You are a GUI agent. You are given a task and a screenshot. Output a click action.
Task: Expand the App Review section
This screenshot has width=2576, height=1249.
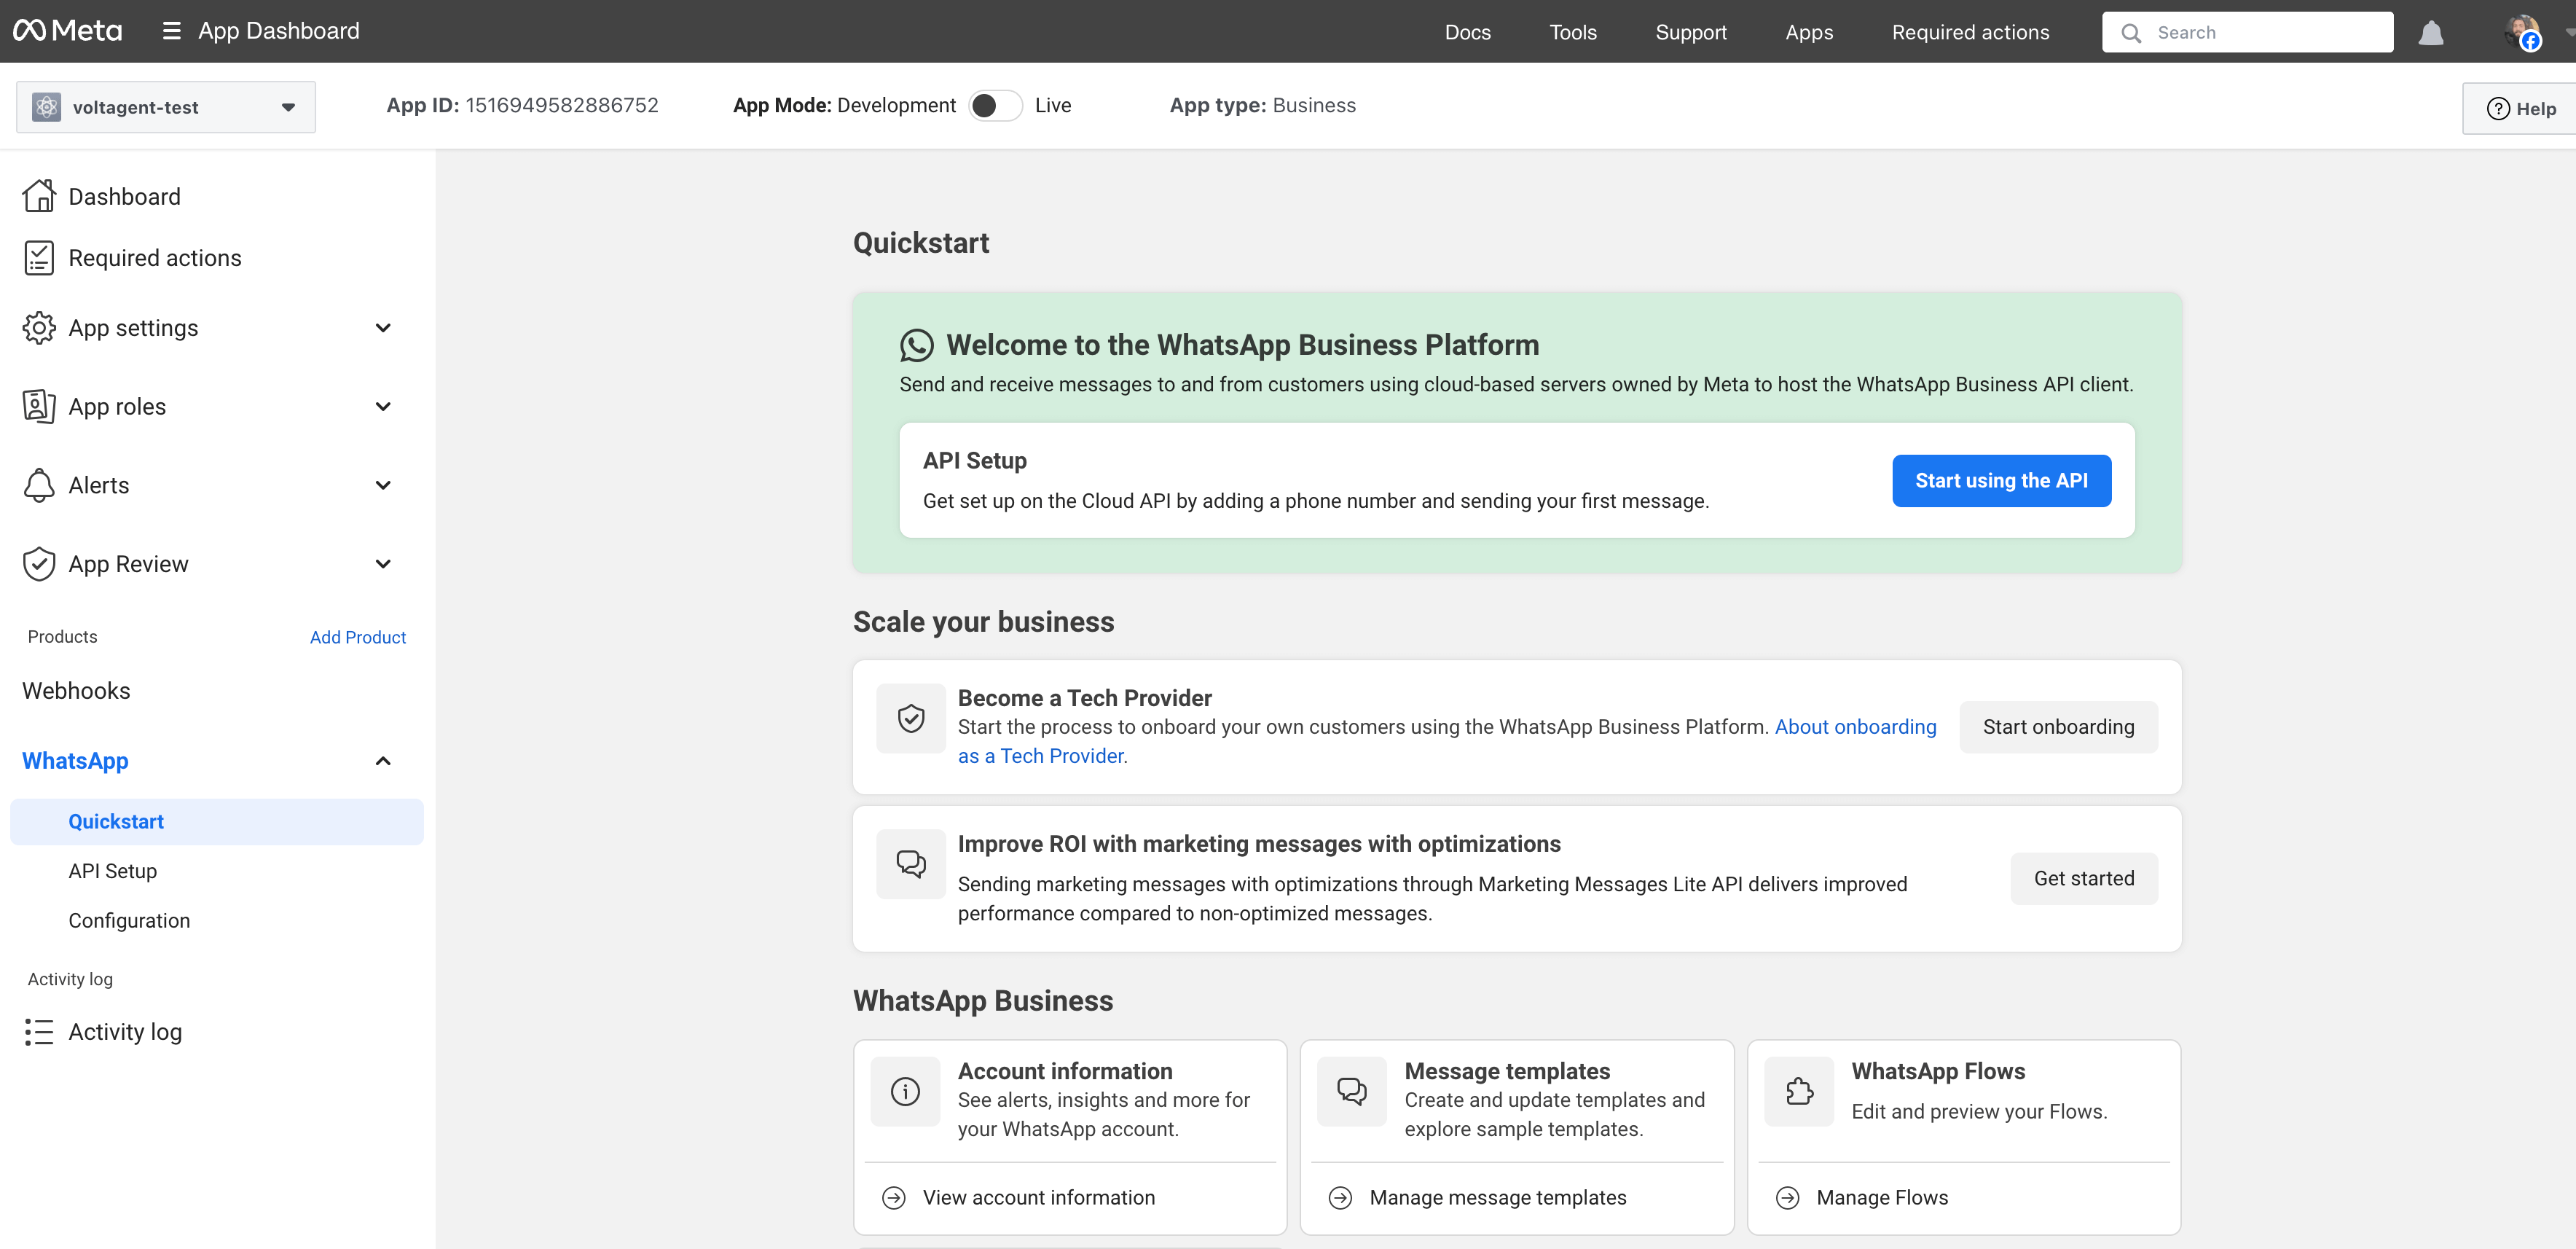[x=383, y=564]
